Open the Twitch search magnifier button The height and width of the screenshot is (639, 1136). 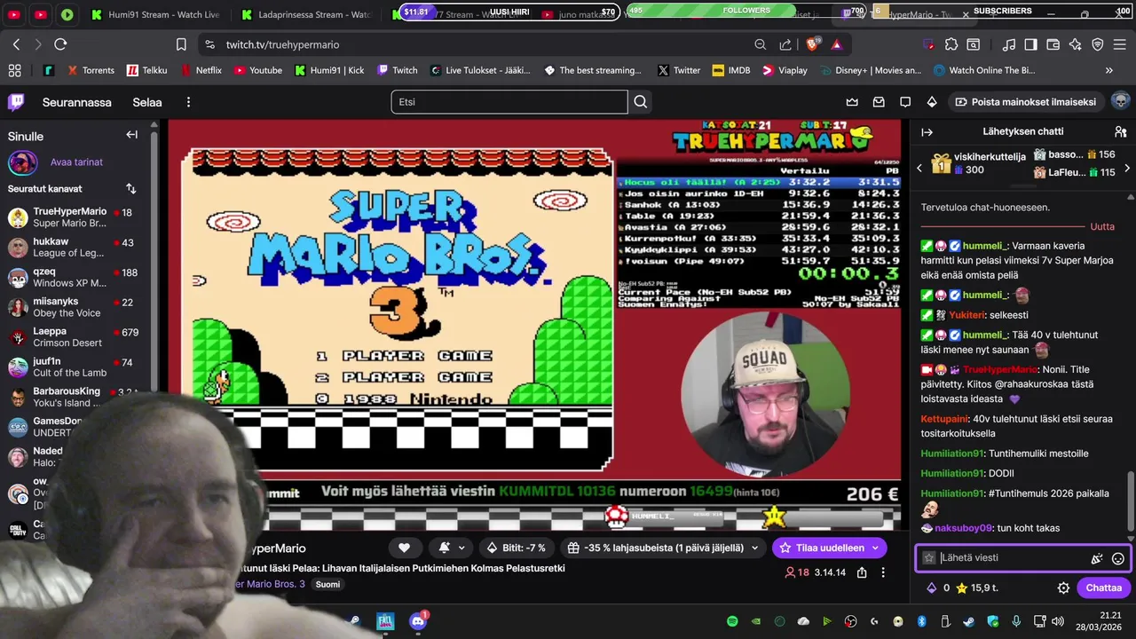[640, 102]
